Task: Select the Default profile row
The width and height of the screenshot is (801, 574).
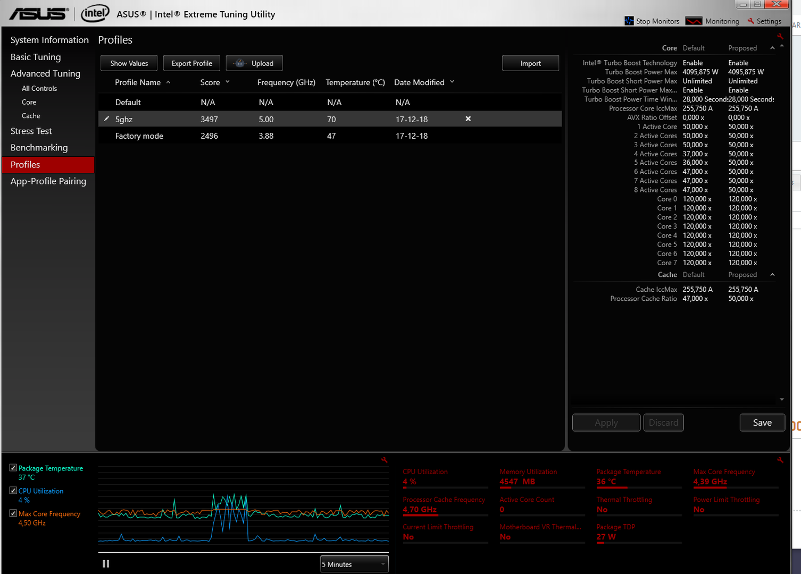Action: (330, 102)
